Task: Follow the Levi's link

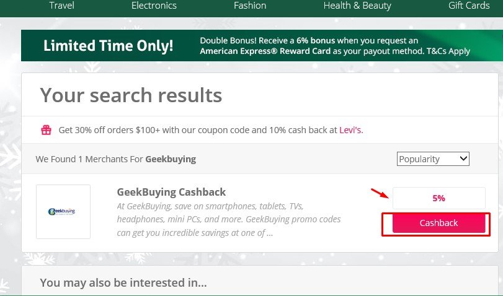Action: tap(350, 130)
